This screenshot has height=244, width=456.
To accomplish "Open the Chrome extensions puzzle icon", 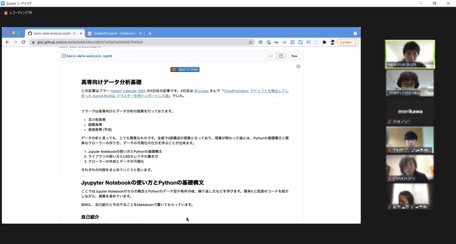I will point(324,42).
